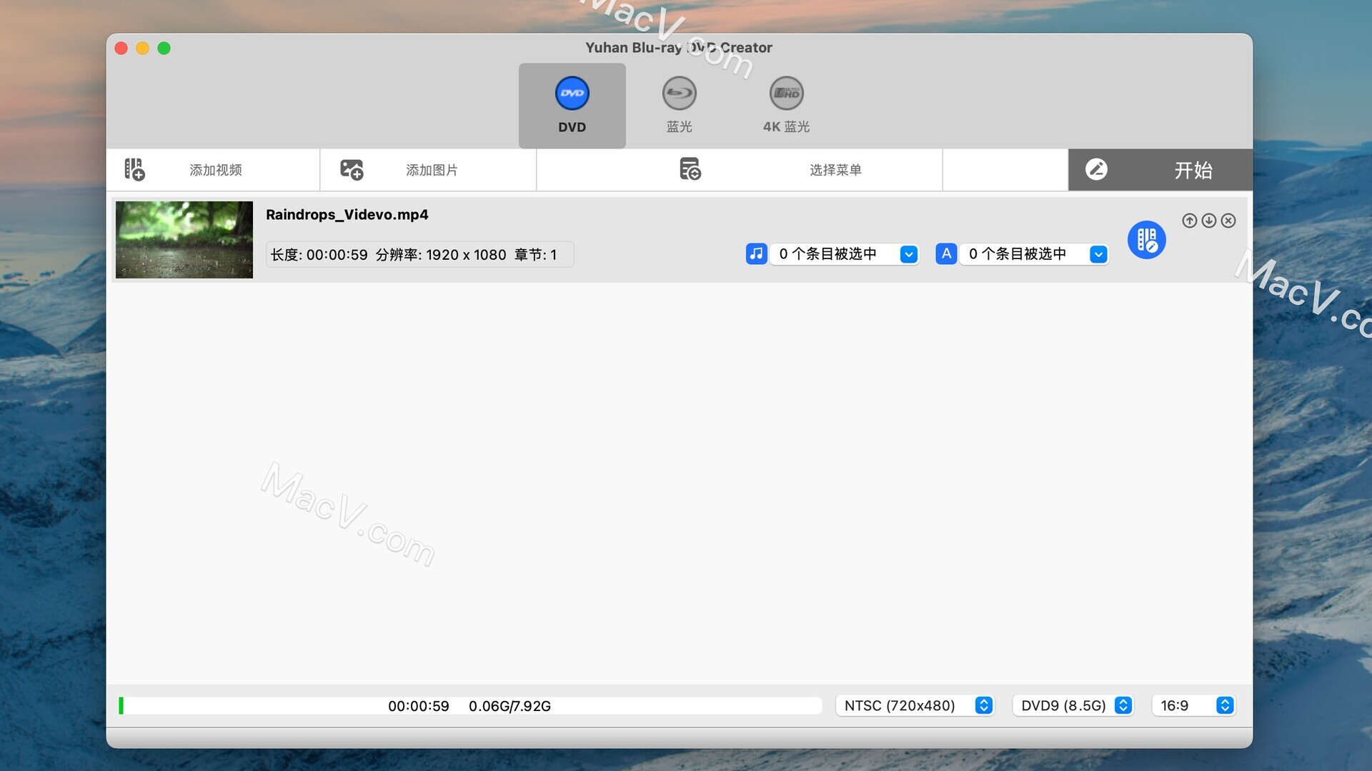Image resolution: width=1372 pixels, height=771 pixels.
Task: Open the 16:9 aspect ratio dropdown
Action: 1193,705
